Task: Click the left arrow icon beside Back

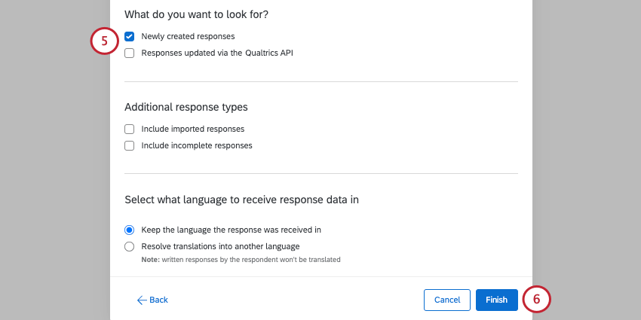Action: (141, 300)
